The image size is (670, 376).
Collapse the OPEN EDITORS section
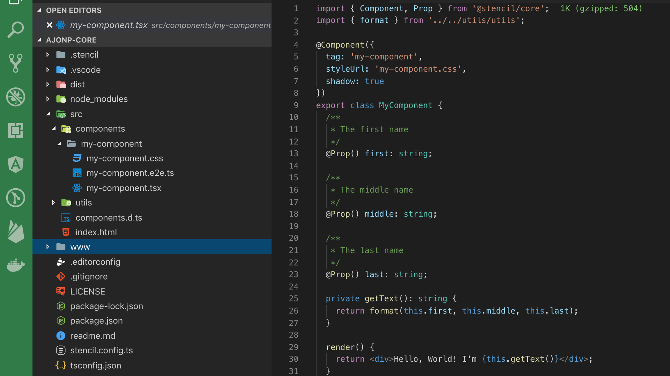(x=74, y=10)
